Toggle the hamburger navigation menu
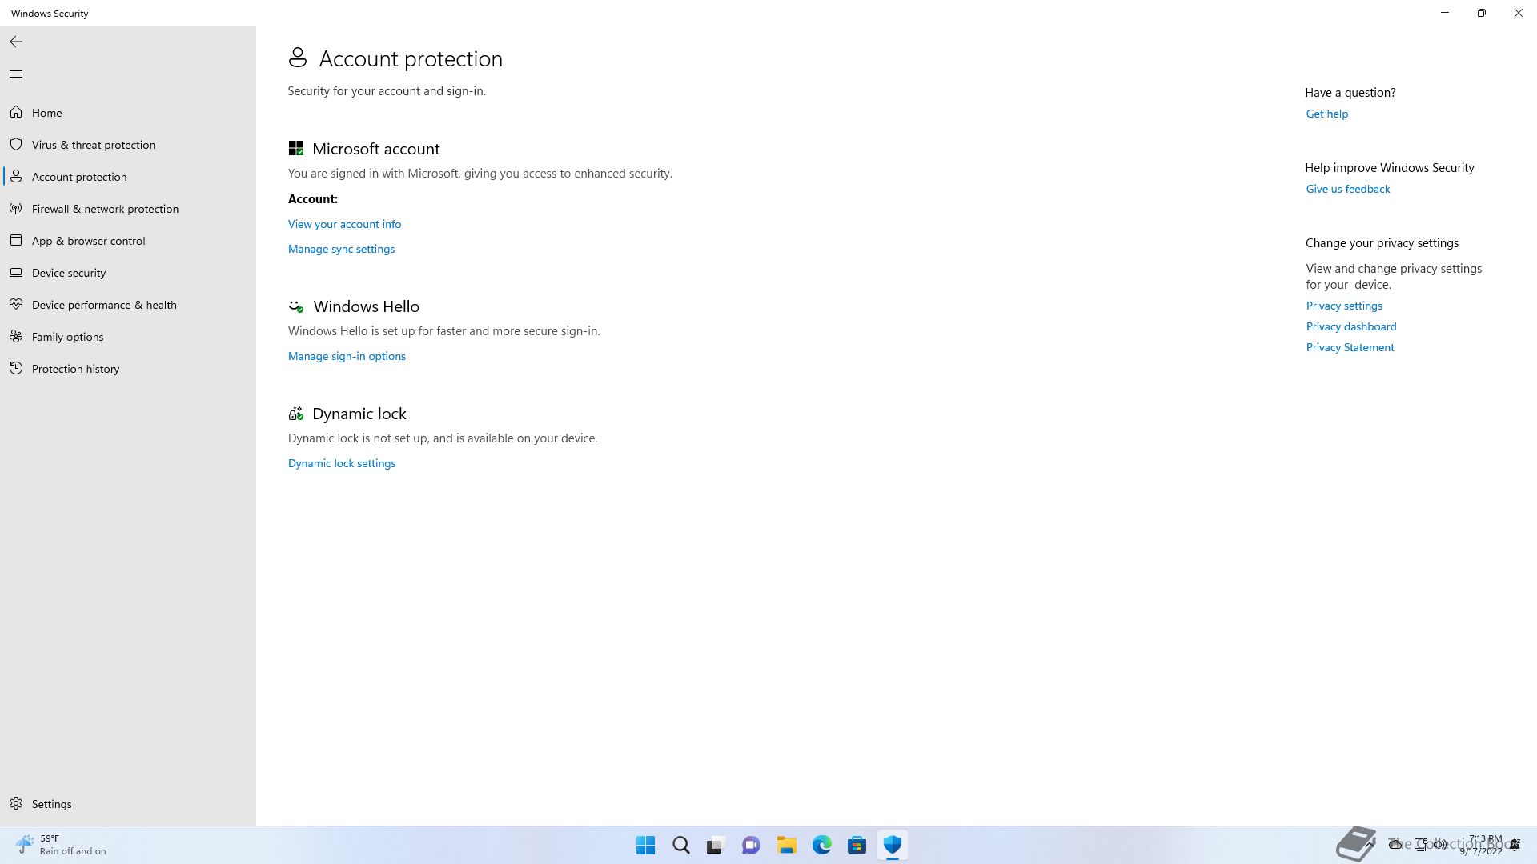The width and height of the screenshot is (1537, 864). [x=16, y=74]
